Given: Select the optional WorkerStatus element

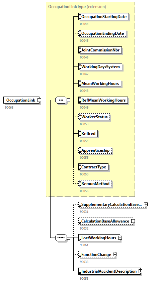Looking at the screenshot, I should click(x=94, y=117).
